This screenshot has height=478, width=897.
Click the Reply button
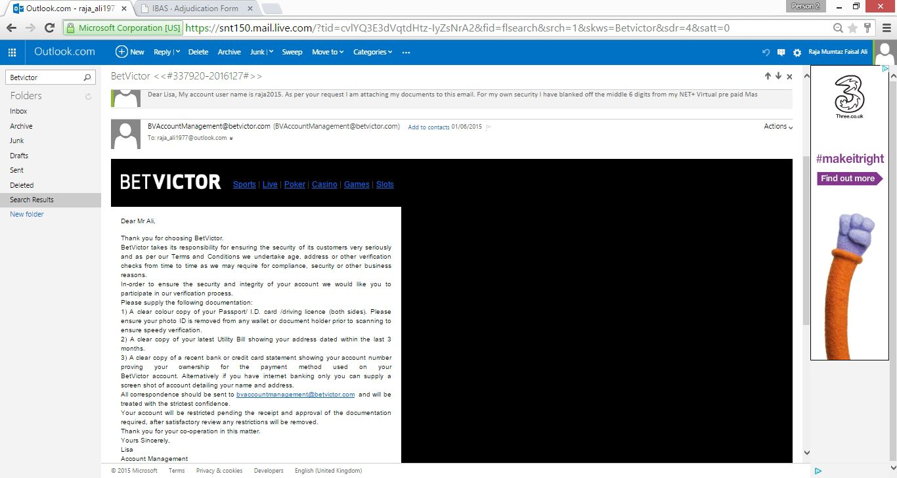click(162, 53)
